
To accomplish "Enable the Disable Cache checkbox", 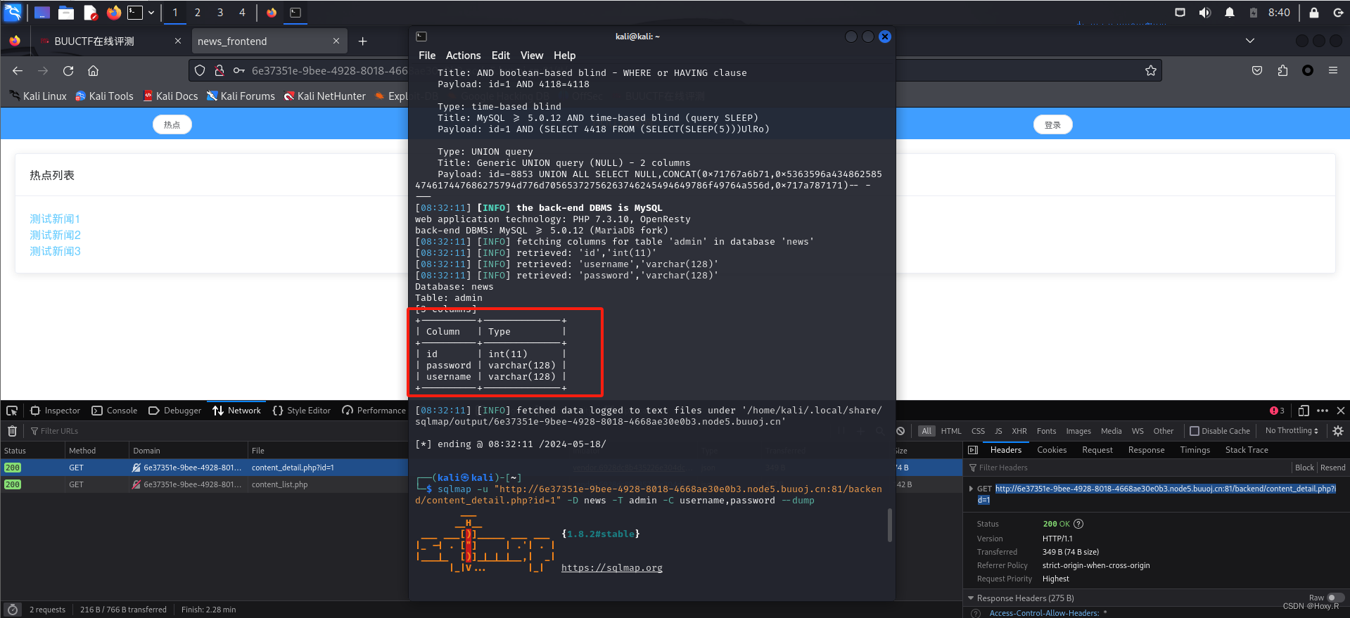I will click(x=1195, y=431).
